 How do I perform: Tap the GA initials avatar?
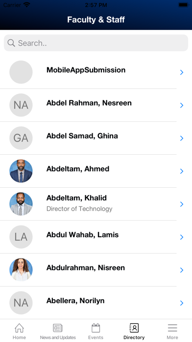click(x=21, y=138)
